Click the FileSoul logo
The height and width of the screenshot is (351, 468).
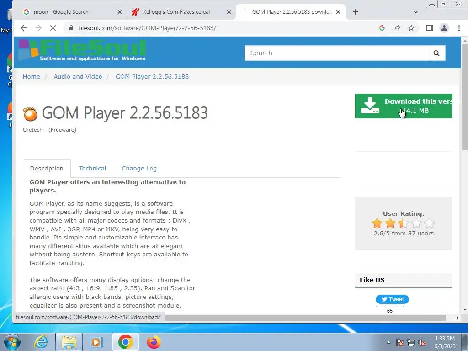[82, 50]
